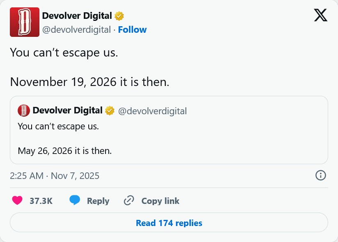Click the Devolver Digital profile picture

(x=24, y=22)
